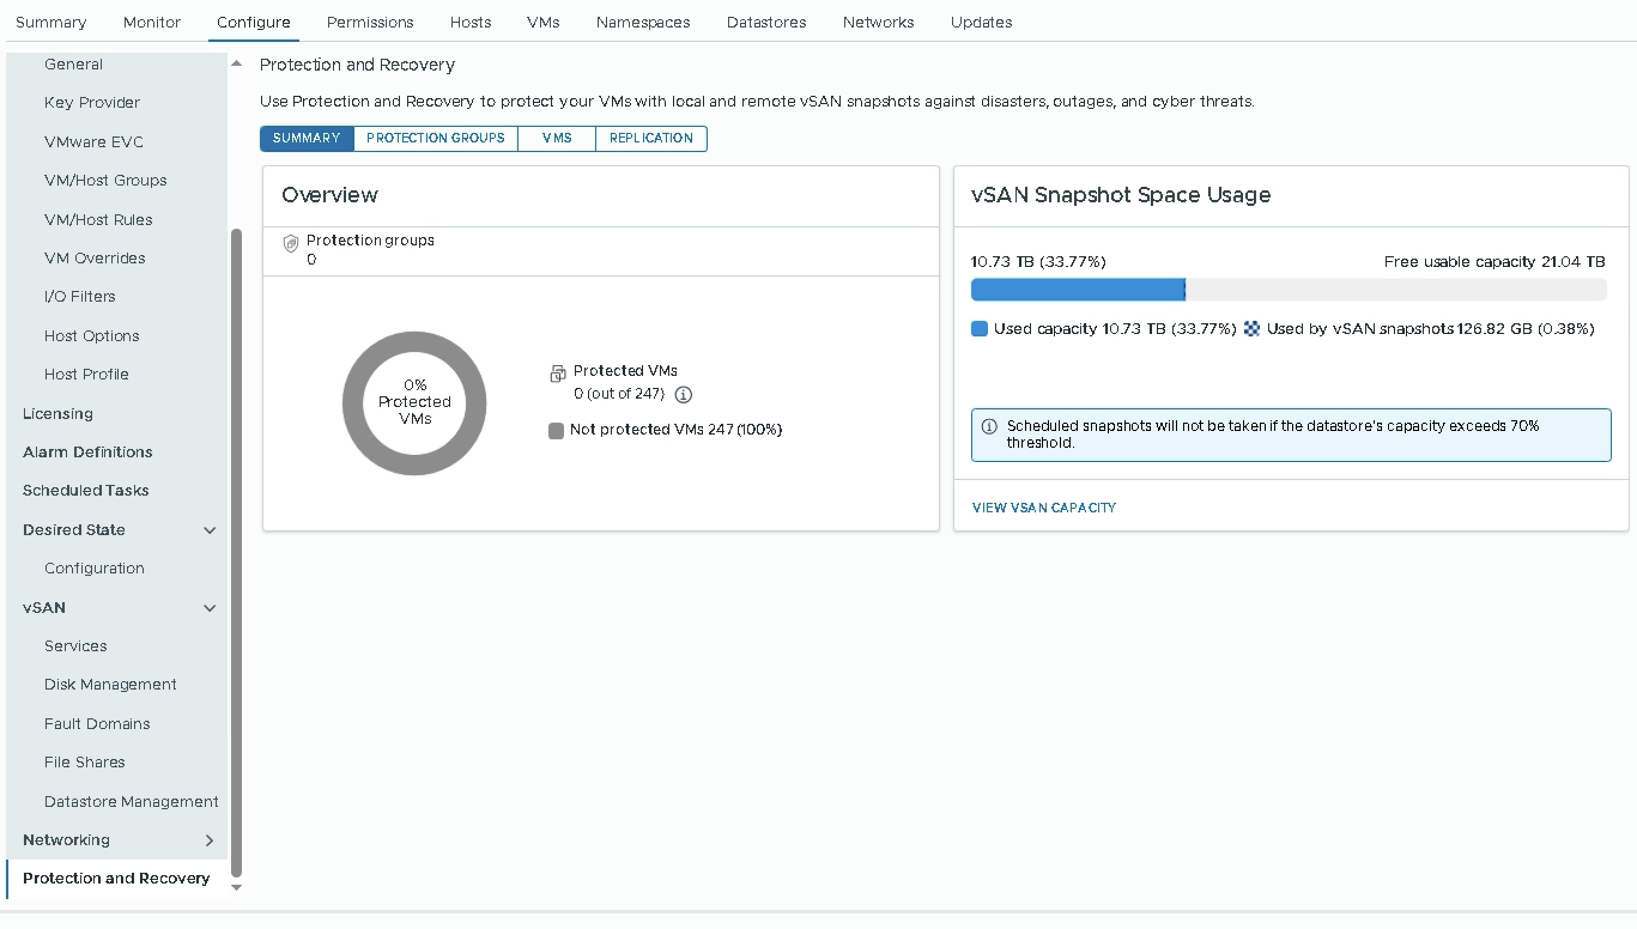Open the Monitor tab
The image size is (1637, 929).
tap(152, 22)
